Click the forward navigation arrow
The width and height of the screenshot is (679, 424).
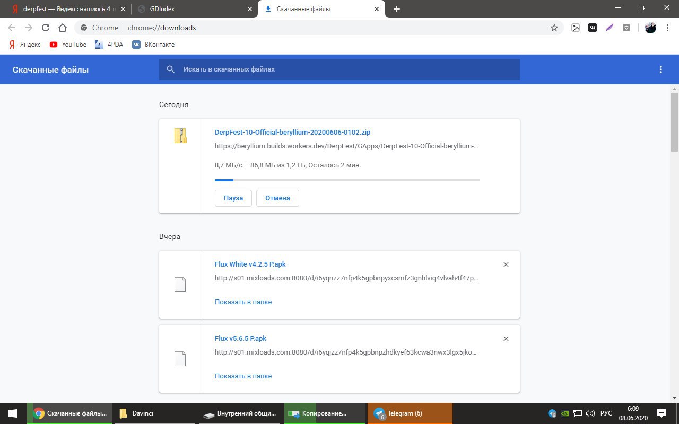coord(29,28)
